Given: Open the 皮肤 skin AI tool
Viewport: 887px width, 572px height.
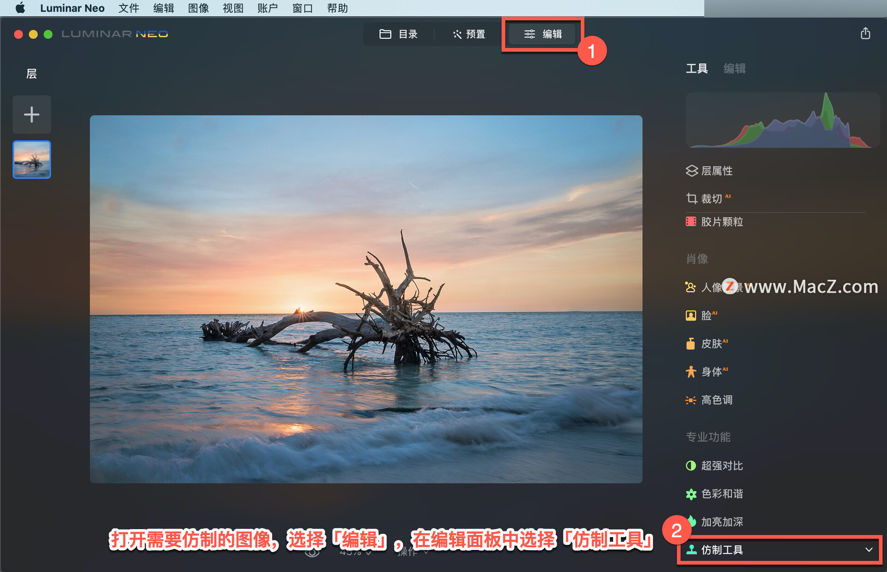Looking at the screenshot, I should pyautogui.click(x=706, y=343).
